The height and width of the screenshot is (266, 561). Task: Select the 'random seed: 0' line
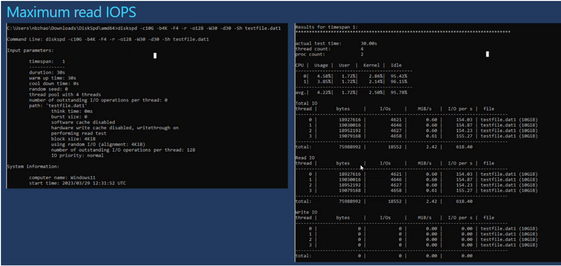point(48,89)
